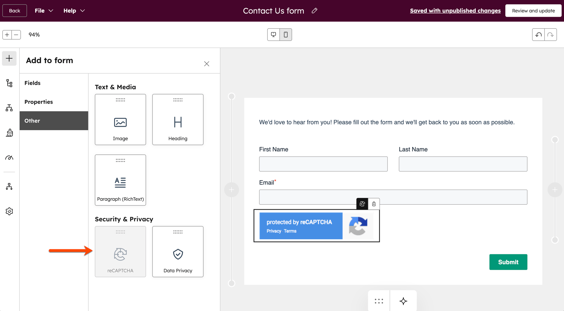The width and height of the screenshot is (564, 311).
Task: Switch to the Fields tab
Action: [32, 83]
